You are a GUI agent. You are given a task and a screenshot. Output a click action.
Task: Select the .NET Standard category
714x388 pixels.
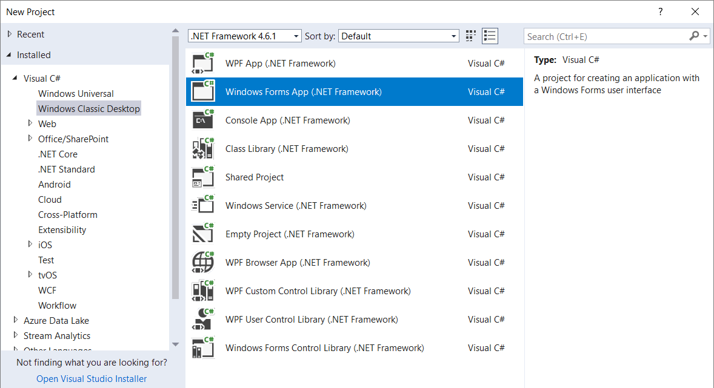point(67,169)
